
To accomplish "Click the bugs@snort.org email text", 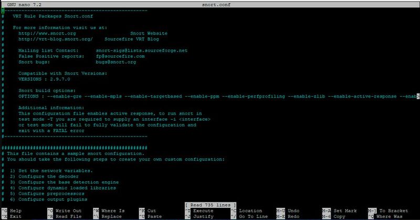I will pos(116,62).
